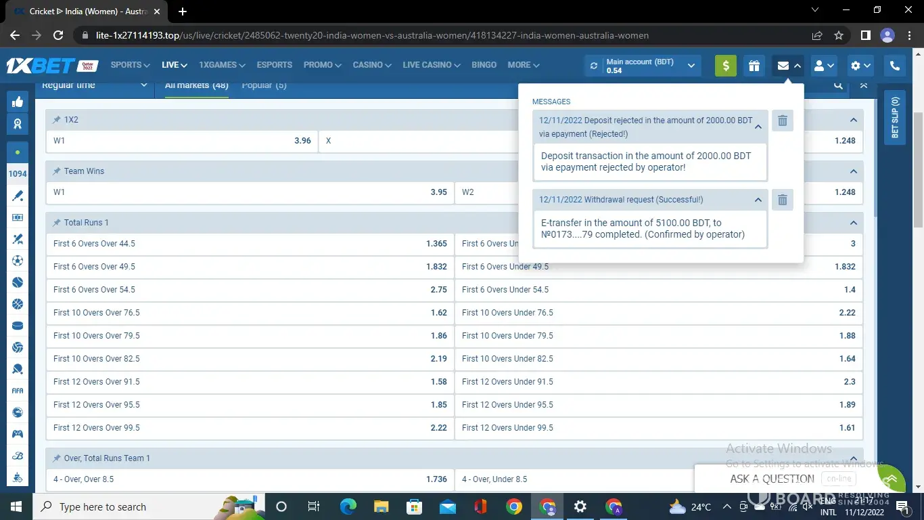The image size is (924, 520).
Task: Click the envelope messages icon
Action: [x=783, y=66]
